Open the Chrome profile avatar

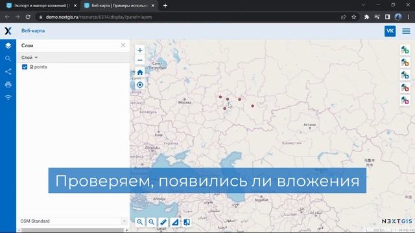tap(397, 17)
